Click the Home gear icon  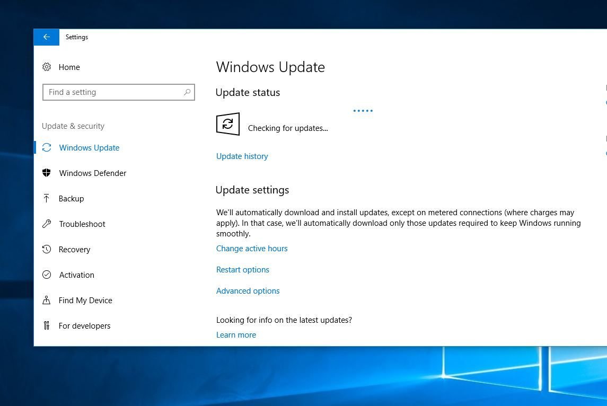point(47,67)
